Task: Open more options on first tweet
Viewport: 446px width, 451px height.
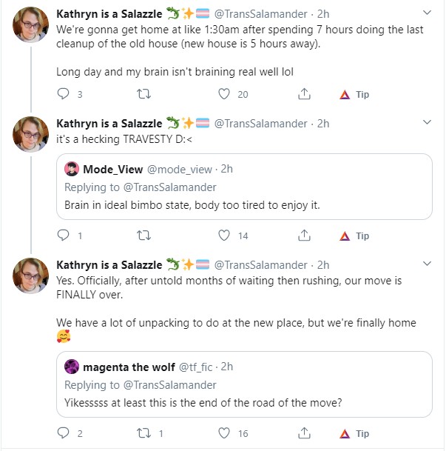Action: click(x=427, y=13)
